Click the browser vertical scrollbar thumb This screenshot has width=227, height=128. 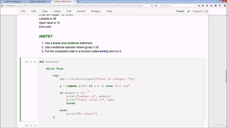pos(226,76)
